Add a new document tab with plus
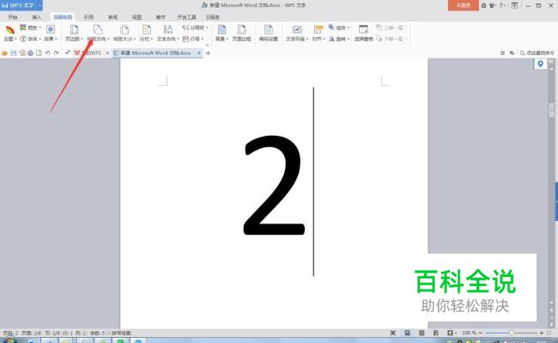558x343 pixels. coord(209,53)
